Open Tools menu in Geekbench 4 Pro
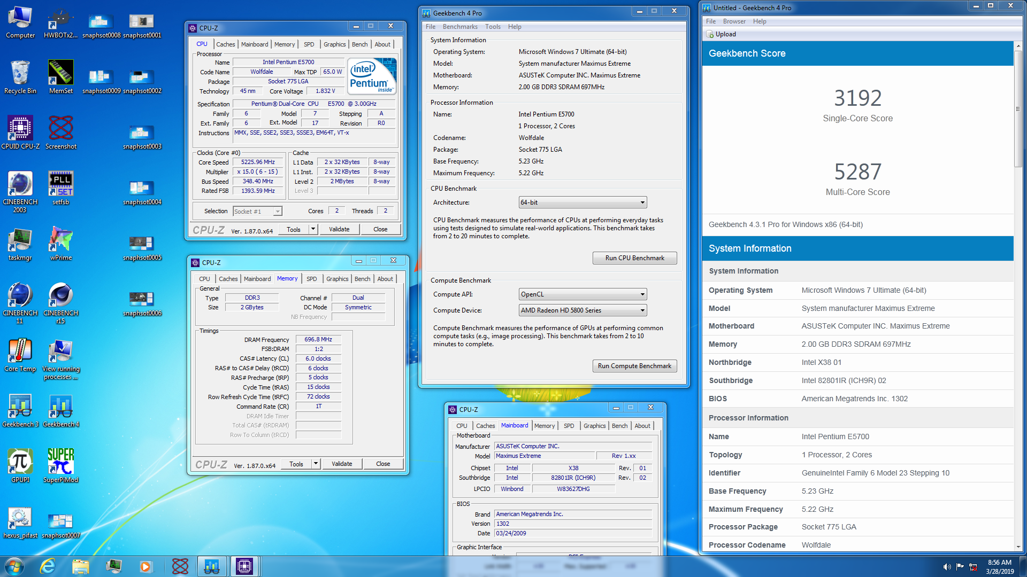Image resolution: width=1027 pixels, height=577 pixels. click(x=493, y=27)
